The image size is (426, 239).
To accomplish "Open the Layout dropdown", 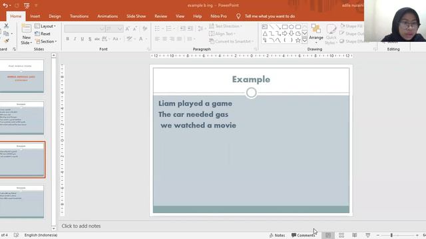I will 45,27.
